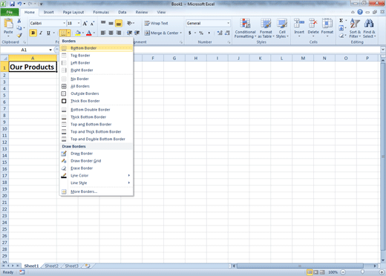Select cell A1 Our Products
Image resolution: width=386 pixels, height=276 pixels.
pos(33,67)
